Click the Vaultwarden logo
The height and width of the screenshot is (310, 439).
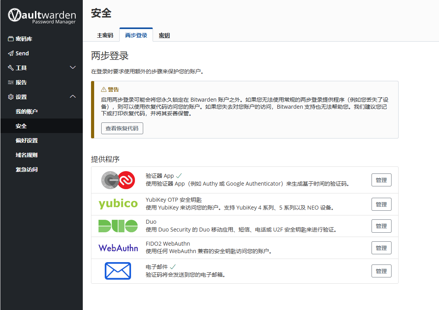(41, 16)
